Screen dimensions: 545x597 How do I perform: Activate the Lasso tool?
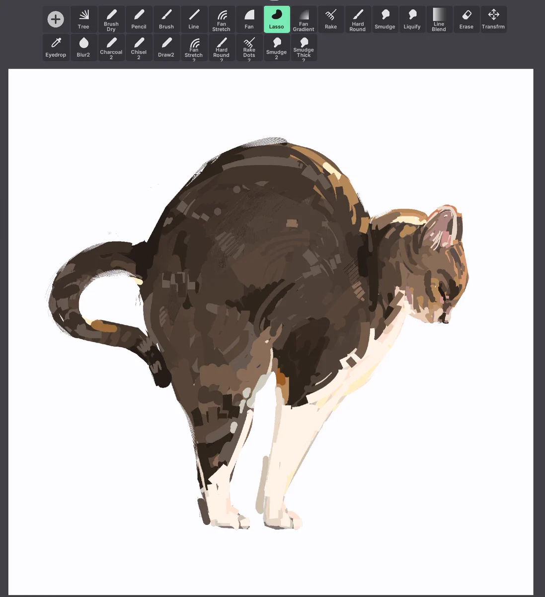(277, 19)
